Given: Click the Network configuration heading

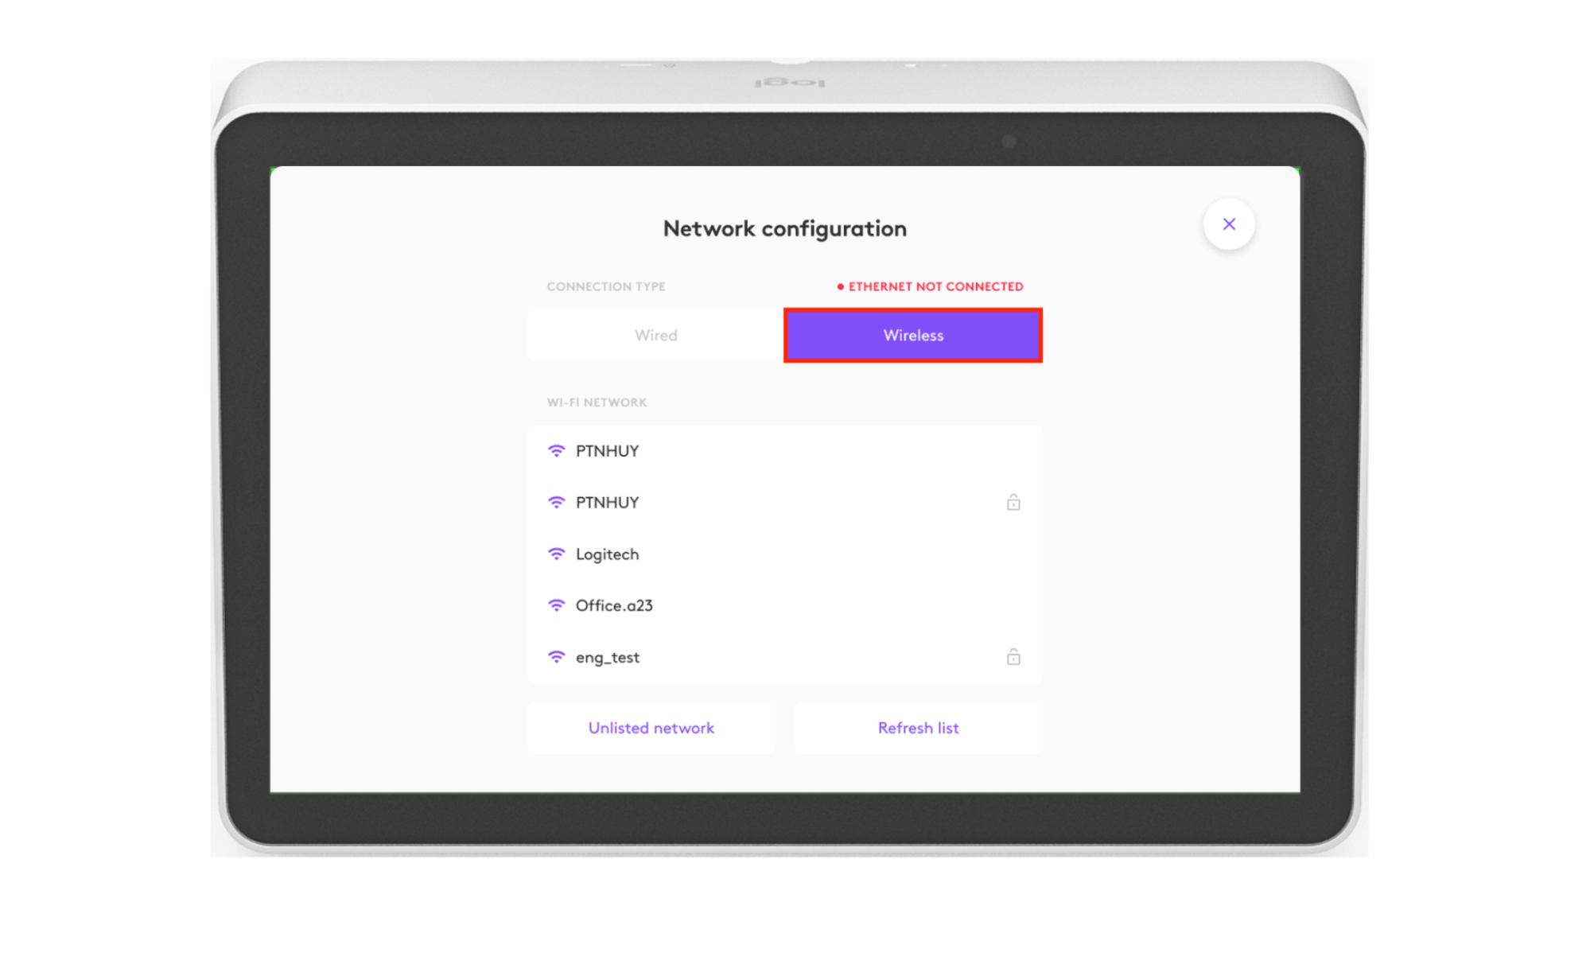Looking at the screenshot, I should [784, 229].
